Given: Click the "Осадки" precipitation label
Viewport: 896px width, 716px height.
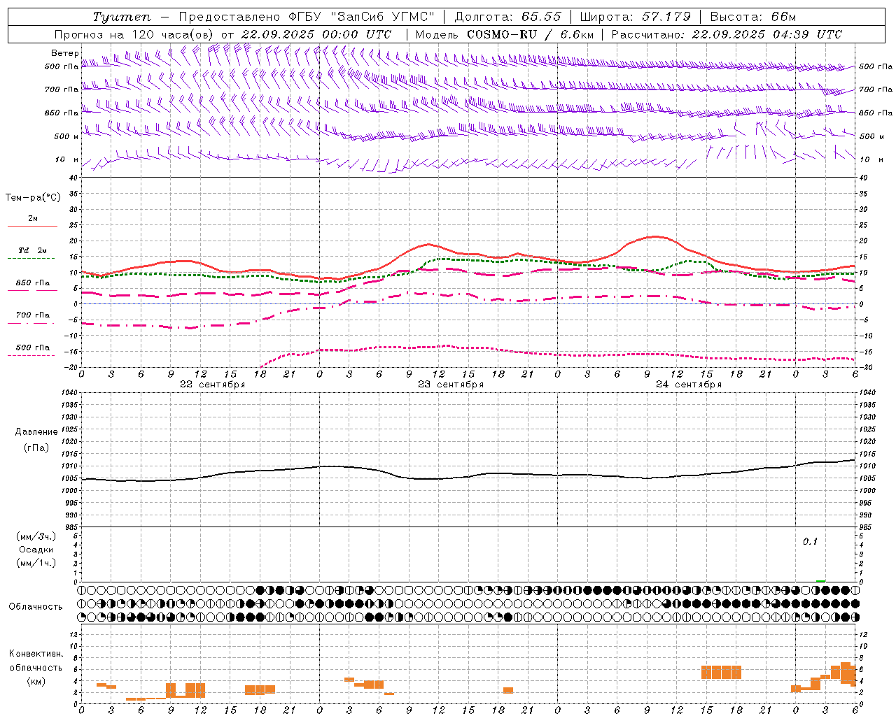Looking at the screenshot, I should tap(36, 550).
